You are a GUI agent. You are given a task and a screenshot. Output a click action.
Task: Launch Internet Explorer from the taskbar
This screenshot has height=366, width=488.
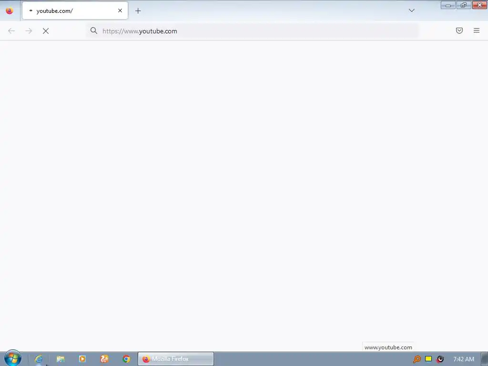click(39, 359)
